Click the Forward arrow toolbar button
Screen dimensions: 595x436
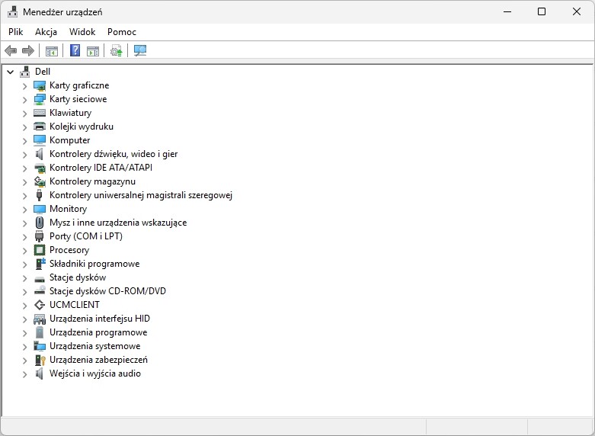(x=28, y=51)
